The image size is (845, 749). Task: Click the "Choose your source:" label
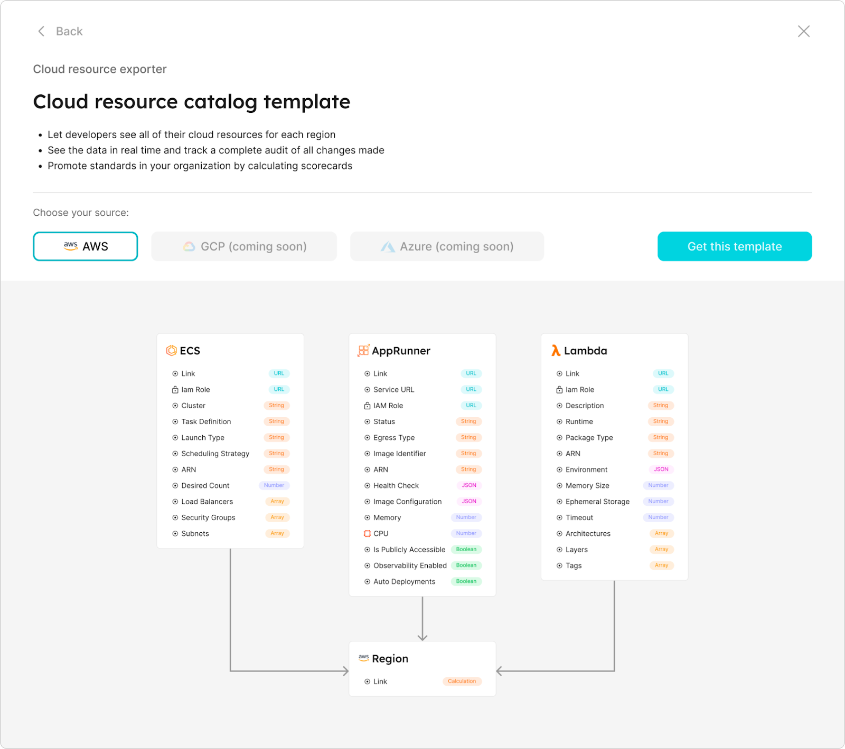coord(81,213)
